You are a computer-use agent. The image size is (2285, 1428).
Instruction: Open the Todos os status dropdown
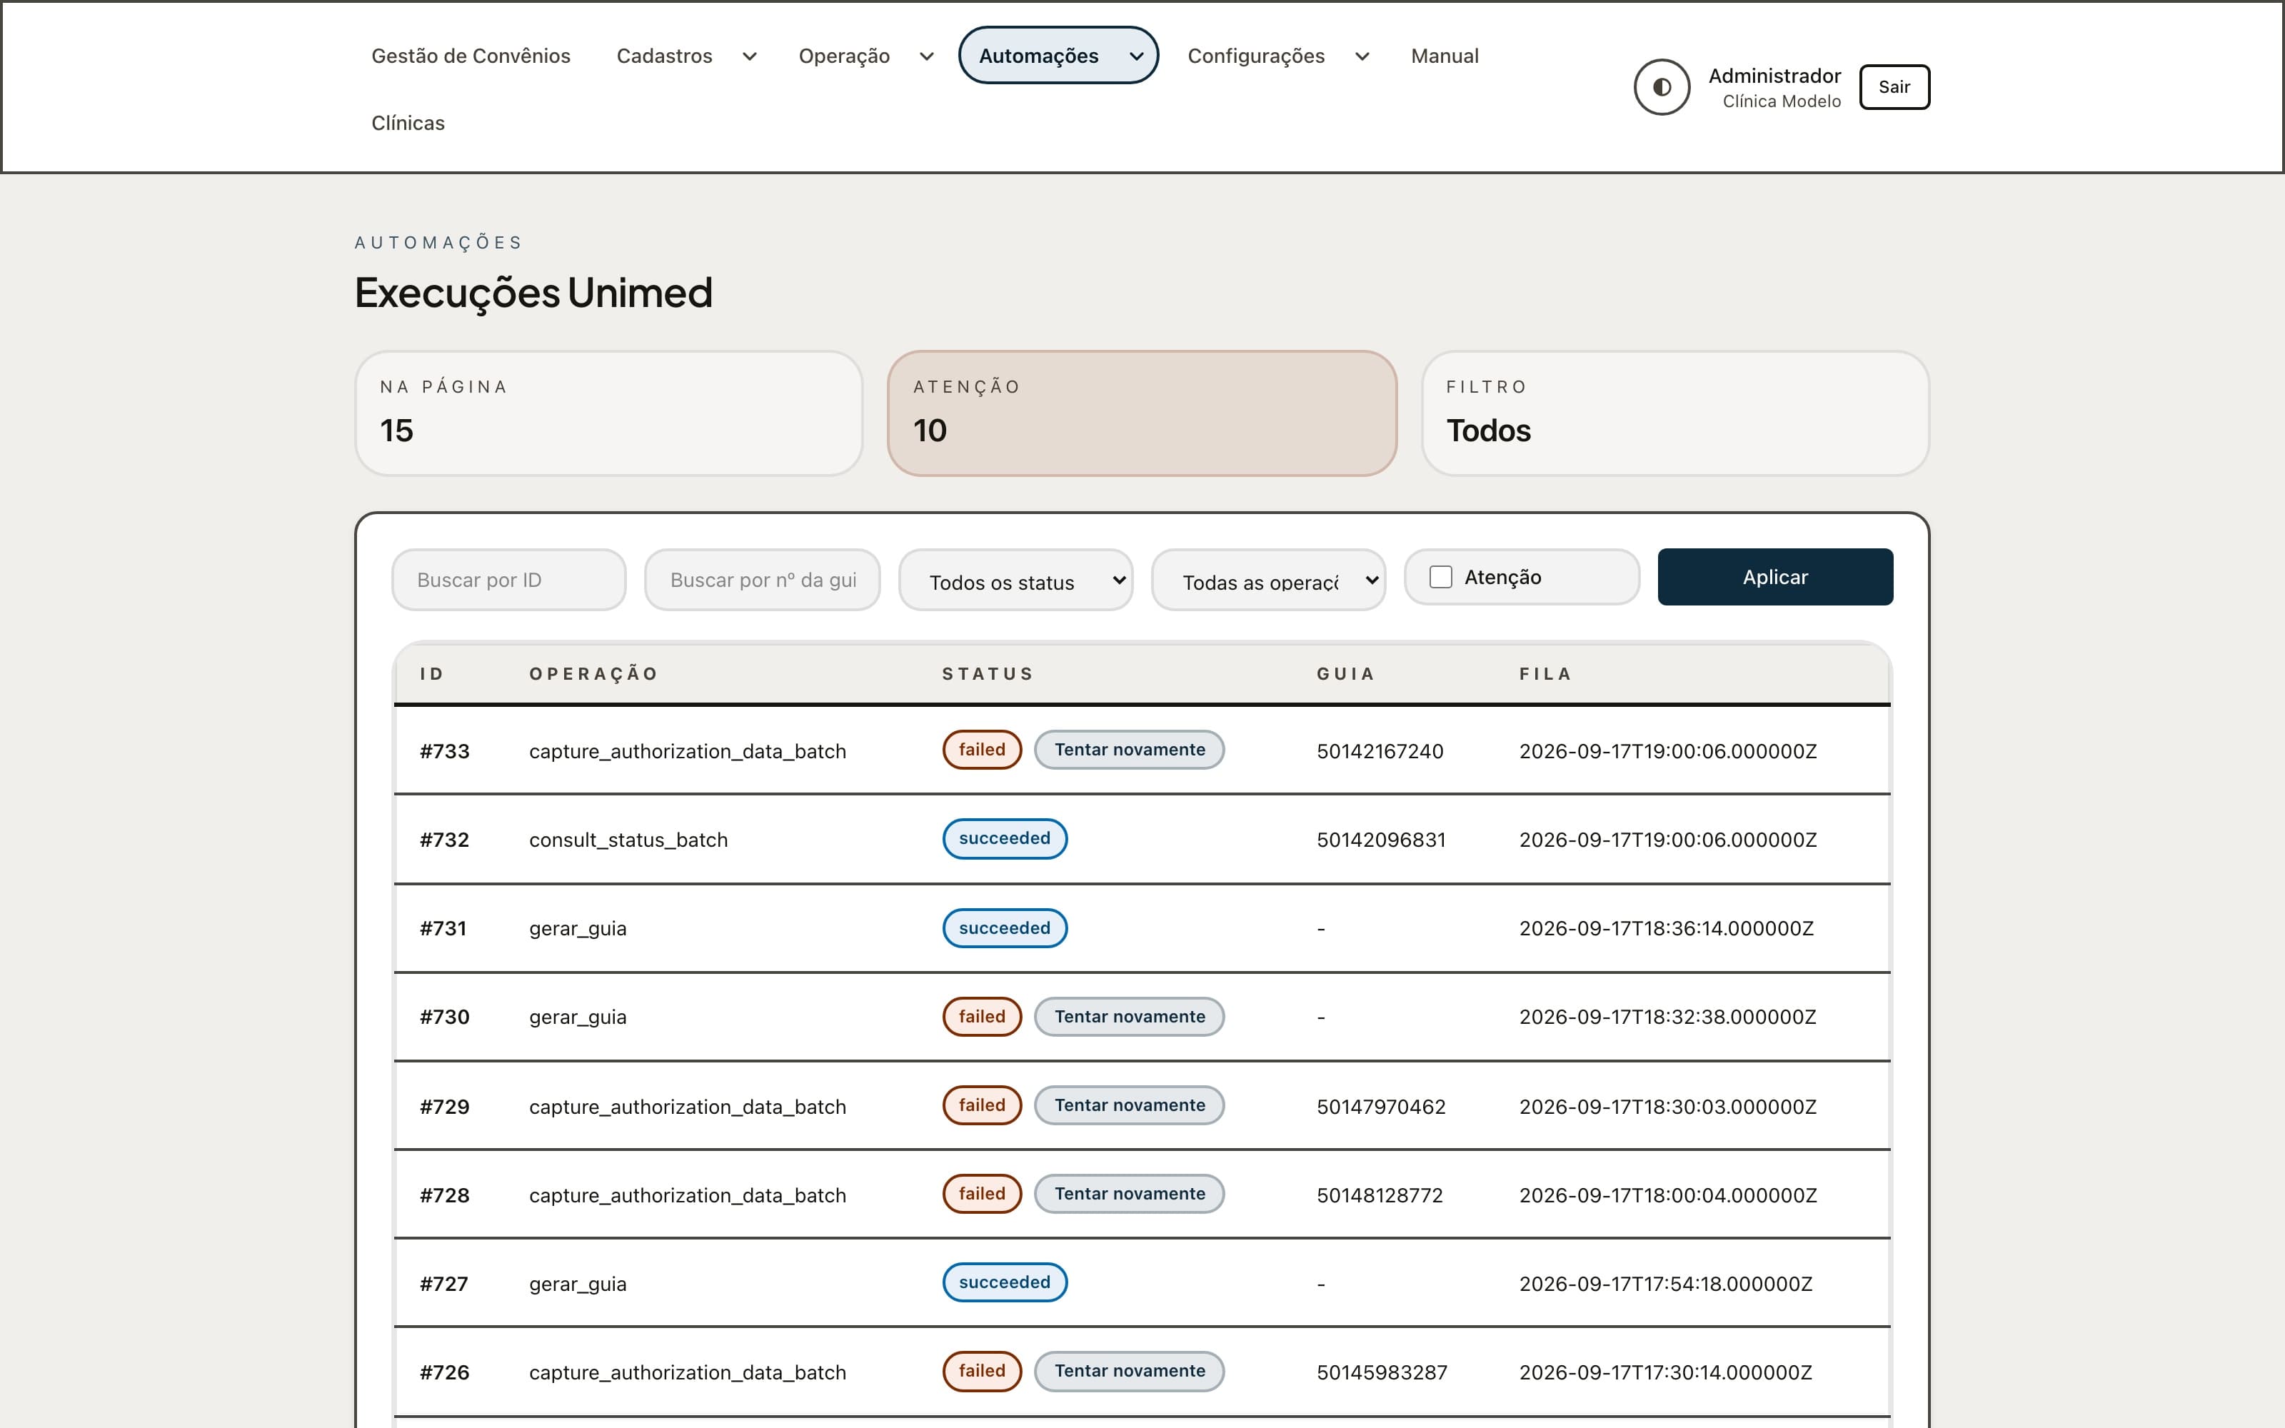pos(1015,580)
